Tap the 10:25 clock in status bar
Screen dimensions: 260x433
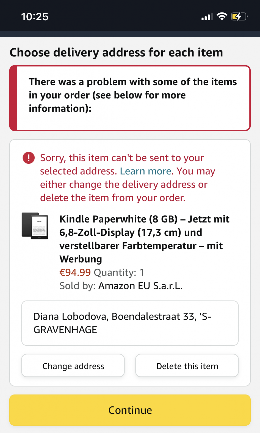(x=35, y=17)
